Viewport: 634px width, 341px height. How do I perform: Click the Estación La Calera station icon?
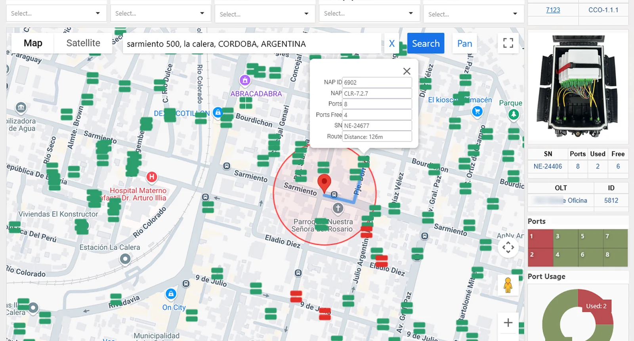pos(125,259)
